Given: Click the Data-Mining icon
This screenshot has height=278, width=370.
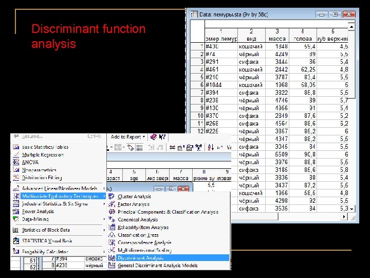Looking at the screenshot, I should (x=16, y=219).
